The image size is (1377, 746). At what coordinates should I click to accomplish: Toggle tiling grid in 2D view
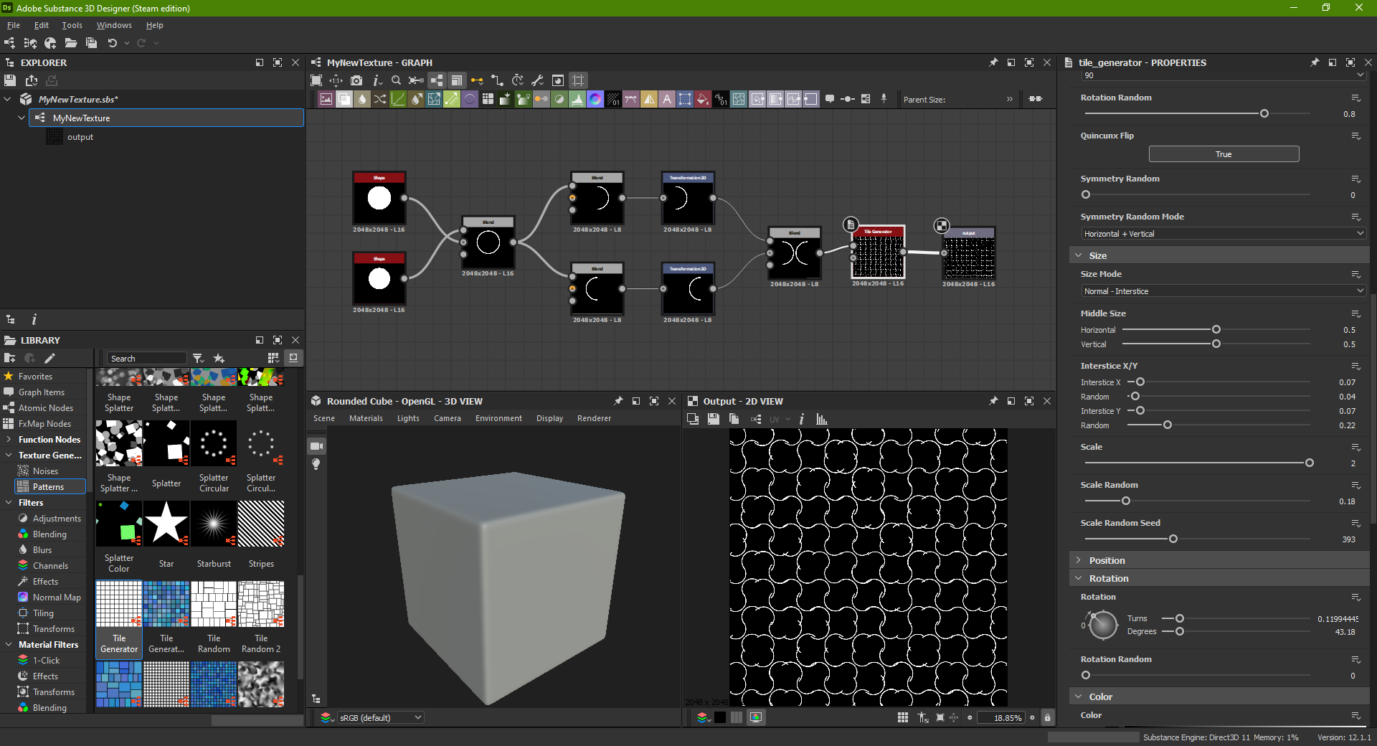[x=903, y=717]
